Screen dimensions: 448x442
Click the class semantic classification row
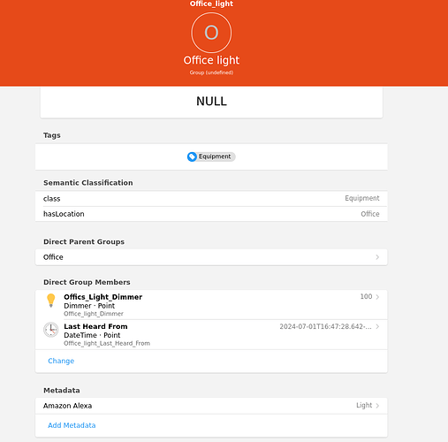[211, 199]
